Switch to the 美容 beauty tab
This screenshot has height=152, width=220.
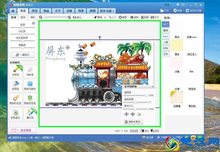coord(34,11)
